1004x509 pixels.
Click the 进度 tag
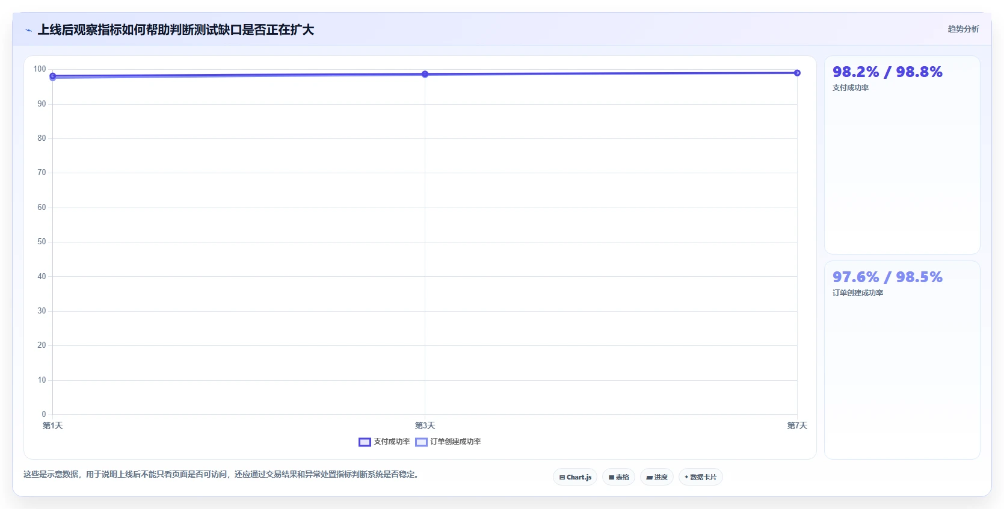657,477
